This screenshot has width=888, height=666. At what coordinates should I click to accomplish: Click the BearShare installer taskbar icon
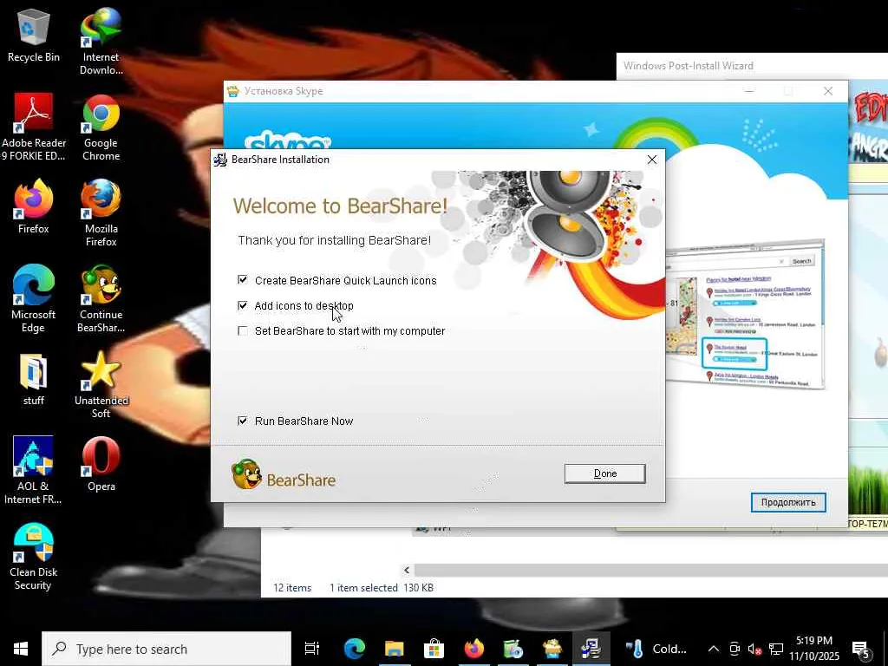click(591, 649)
